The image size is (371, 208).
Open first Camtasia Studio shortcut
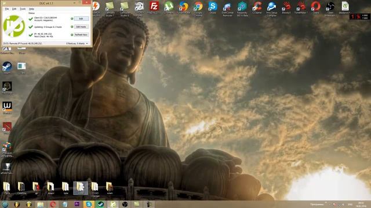point(110,9)
